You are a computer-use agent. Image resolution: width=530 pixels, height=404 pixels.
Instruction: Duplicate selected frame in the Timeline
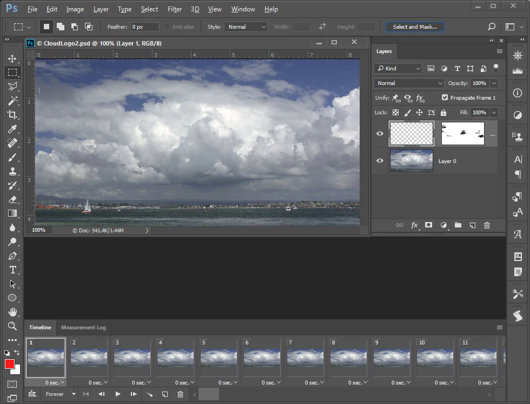pos(165,394)
